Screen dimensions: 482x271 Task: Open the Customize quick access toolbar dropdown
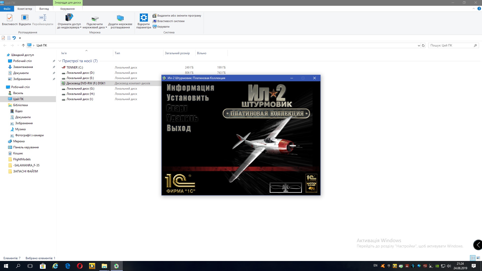tap(20, 38)
